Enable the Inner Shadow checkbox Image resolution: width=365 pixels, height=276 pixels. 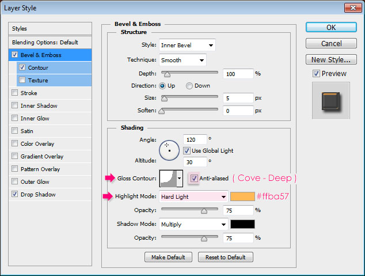14,105
